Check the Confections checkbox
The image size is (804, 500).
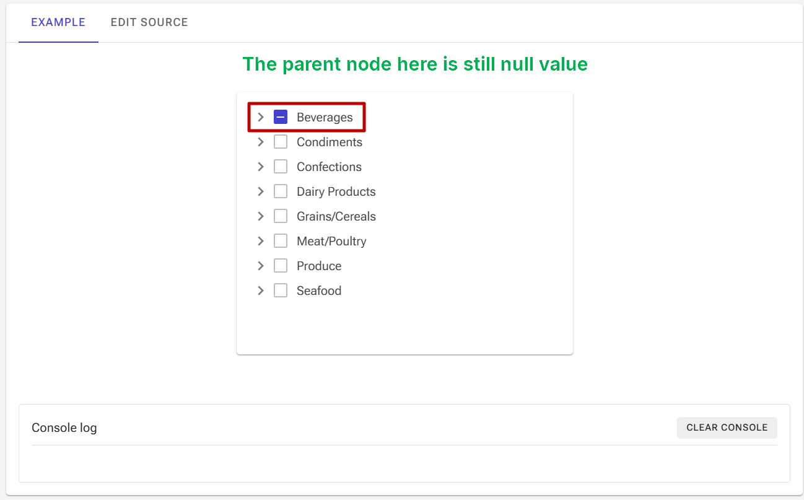tap(281, 166)
